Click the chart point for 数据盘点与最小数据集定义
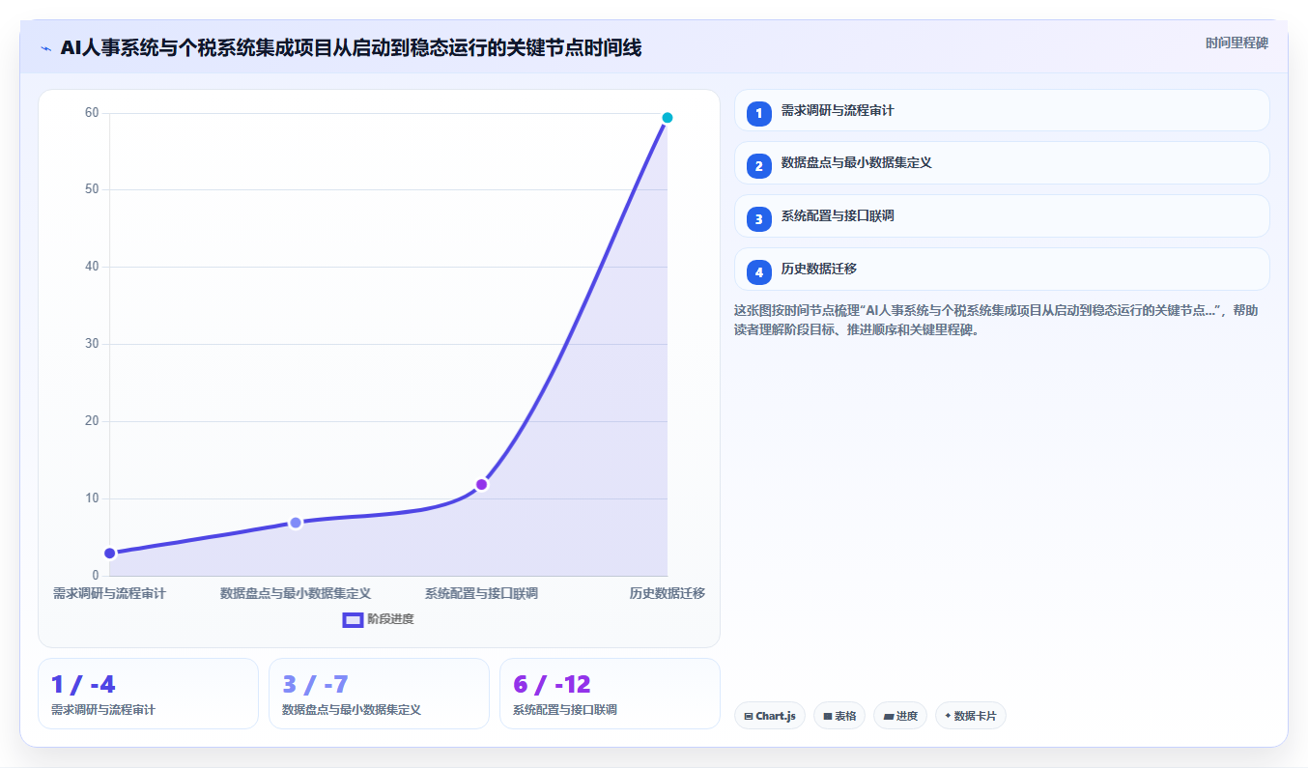The image size is (1308, 768). [296, 523]
